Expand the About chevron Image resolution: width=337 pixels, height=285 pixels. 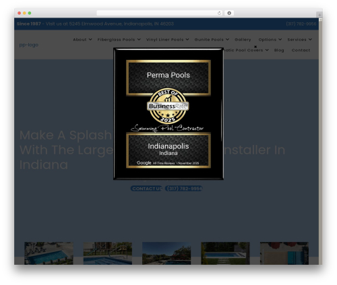(90, 39)
